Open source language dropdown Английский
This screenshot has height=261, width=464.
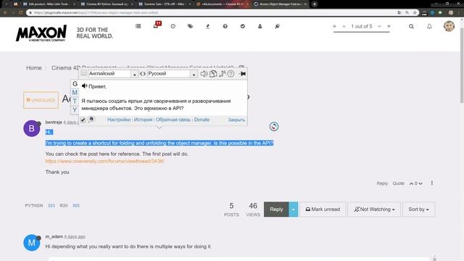(x=112, y=74)
